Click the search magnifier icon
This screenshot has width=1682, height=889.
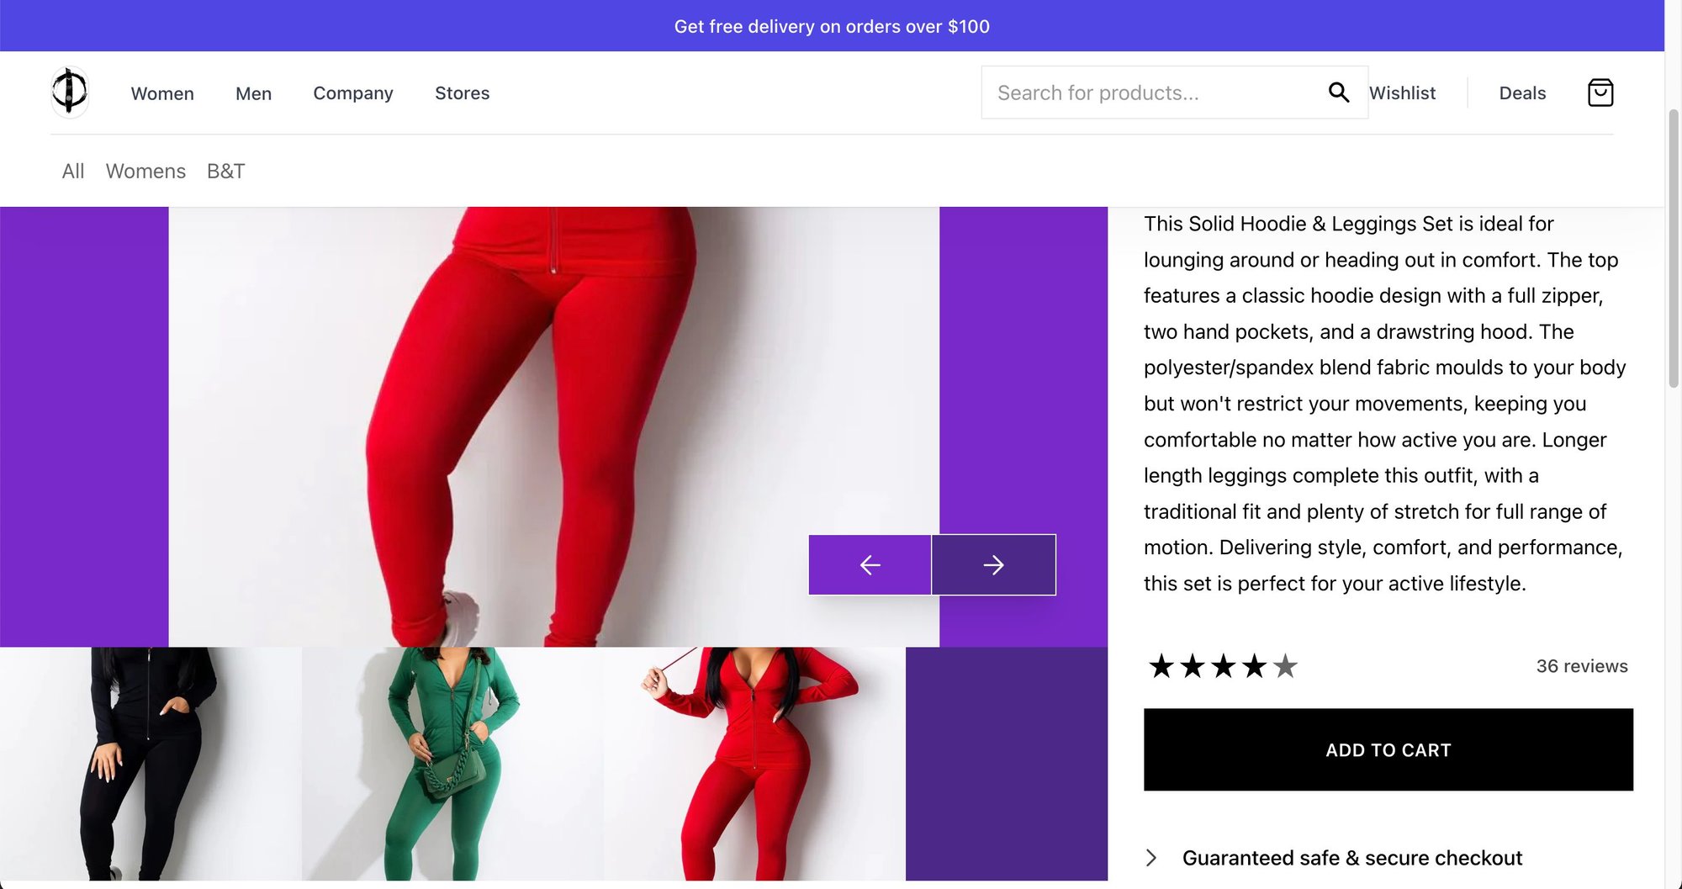tap(1338, 93)
